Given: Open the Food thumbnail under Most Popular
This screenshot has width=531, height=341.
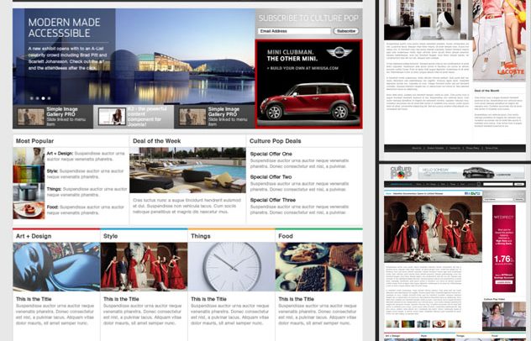Looking at the screenshot, I should 29,210.
